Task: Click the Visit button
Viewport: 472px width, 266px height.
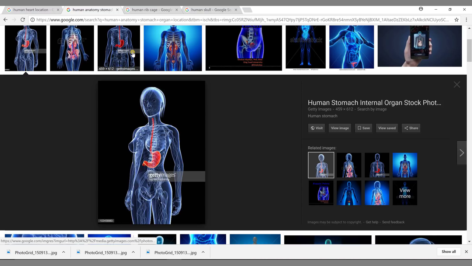Action: tap(316, 128)
